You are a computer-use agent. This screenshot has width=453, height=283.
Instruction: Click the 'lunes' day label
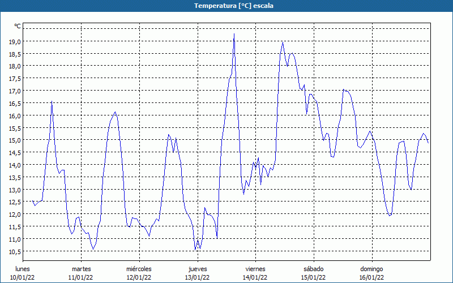pos(23,269)
